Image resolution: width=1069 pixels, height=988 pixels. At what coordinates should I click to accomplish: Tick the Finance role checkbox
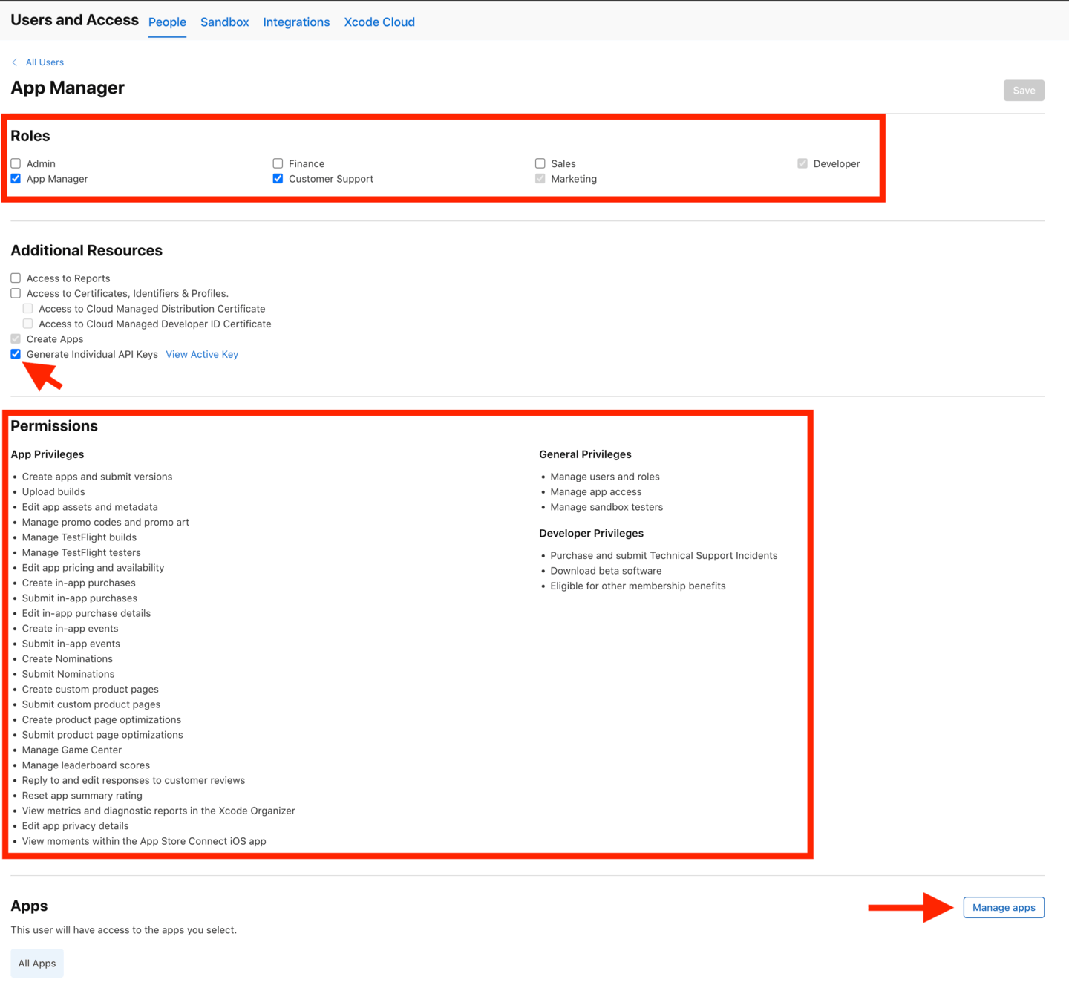point(278,163)
